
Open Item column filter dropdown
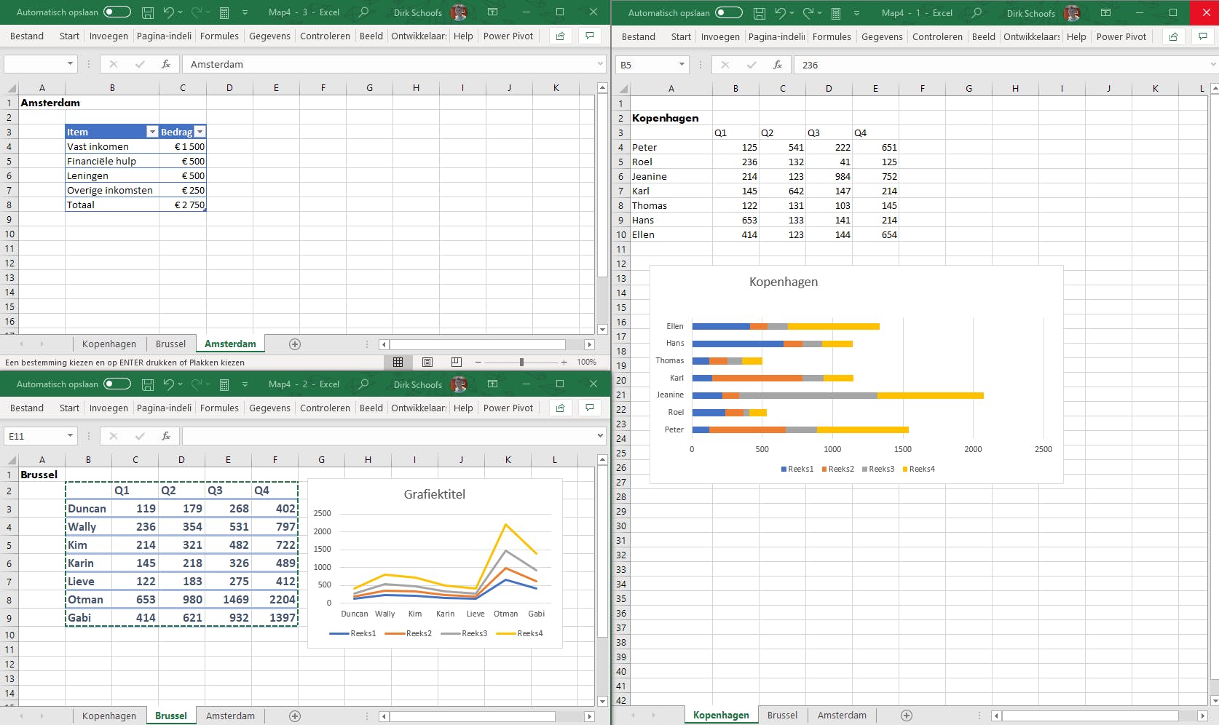(152, 132)
